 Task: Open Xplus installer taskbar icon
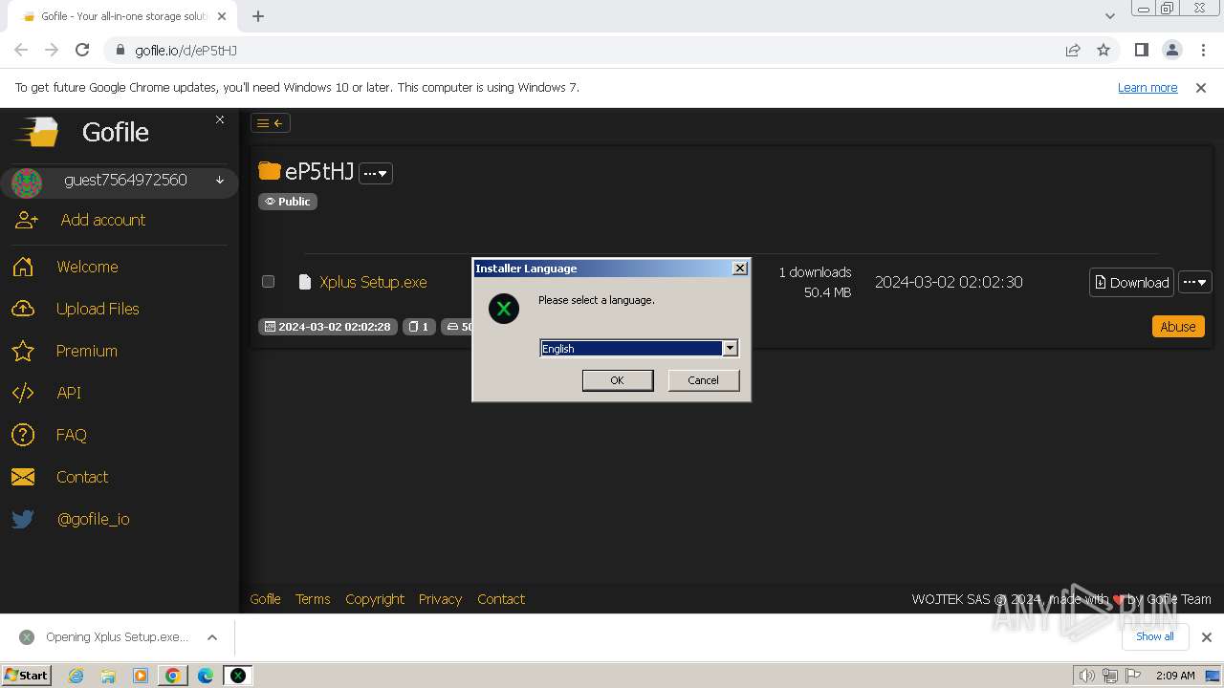pos(238,676)
